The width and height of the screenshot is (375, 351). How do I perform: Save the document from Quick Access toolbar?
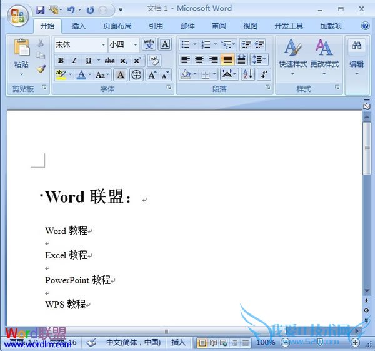(41, 10)
